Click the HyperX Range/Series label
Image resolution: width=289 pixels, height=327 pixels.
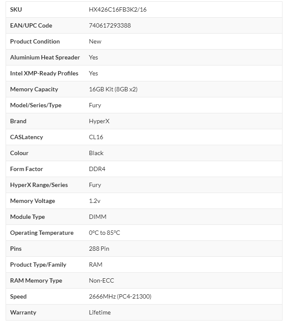39,185
